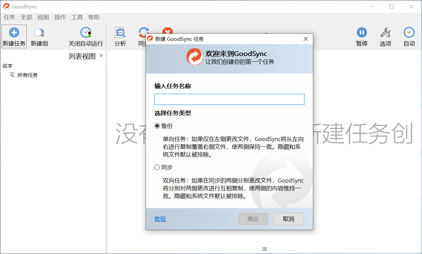422x254 pixels.
Task: Click the 选择任务类型 label
Action: 173,113
